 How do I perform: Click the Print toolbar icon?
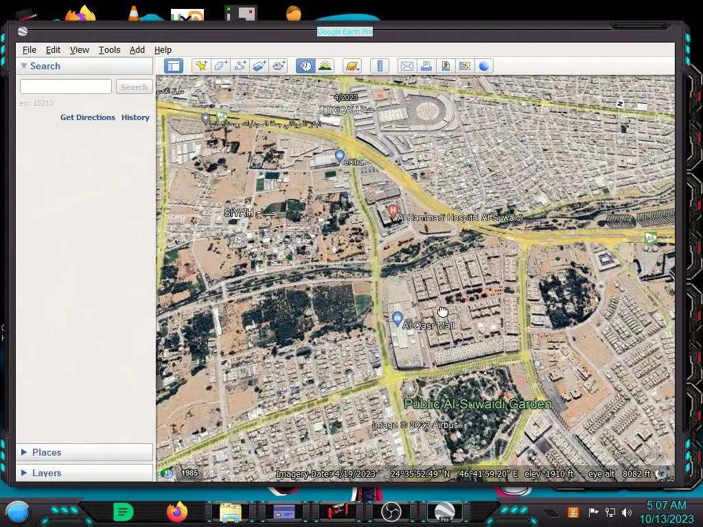(x=426, y=66)
